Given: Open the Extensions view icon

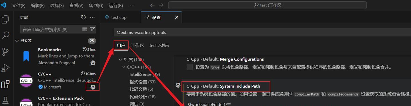Looking at the screenshot, I should 5,84.
